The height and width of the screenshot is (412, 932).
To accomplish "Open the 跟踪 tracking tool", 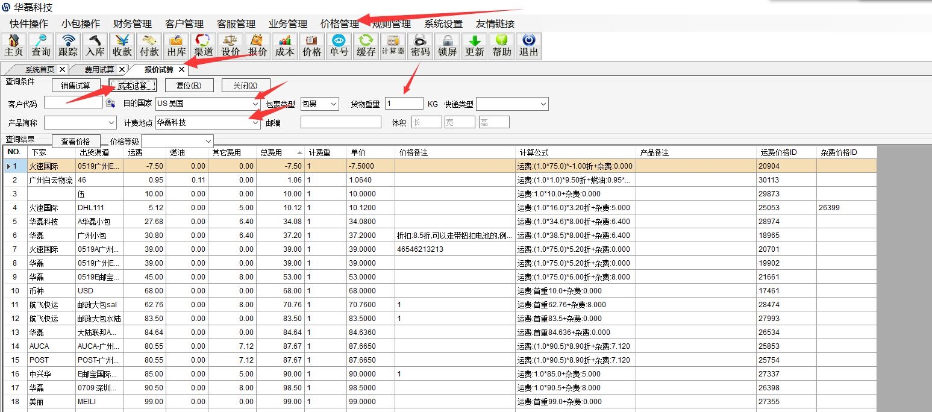I will click(68, 46).
